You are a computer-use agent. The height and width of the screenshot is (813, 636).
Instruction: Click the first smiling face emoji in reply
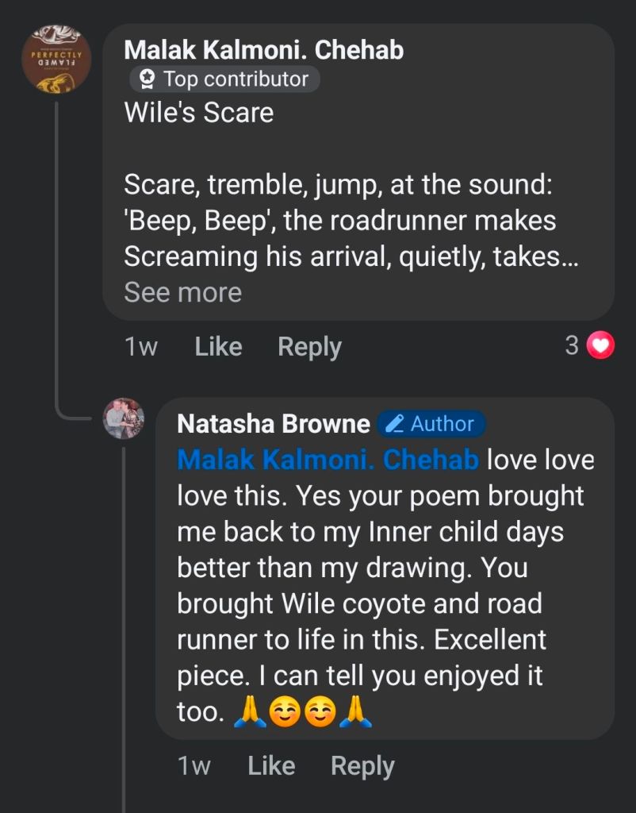284,711
